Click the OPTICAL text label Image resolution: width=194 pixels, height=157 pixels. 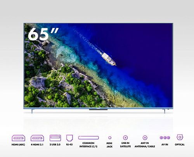(x=180, y=145)
